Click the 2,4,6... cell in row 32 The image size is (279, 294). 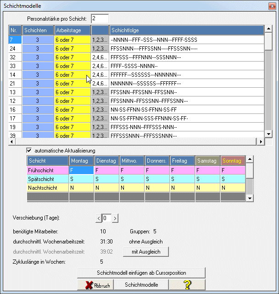click(100, 57)
